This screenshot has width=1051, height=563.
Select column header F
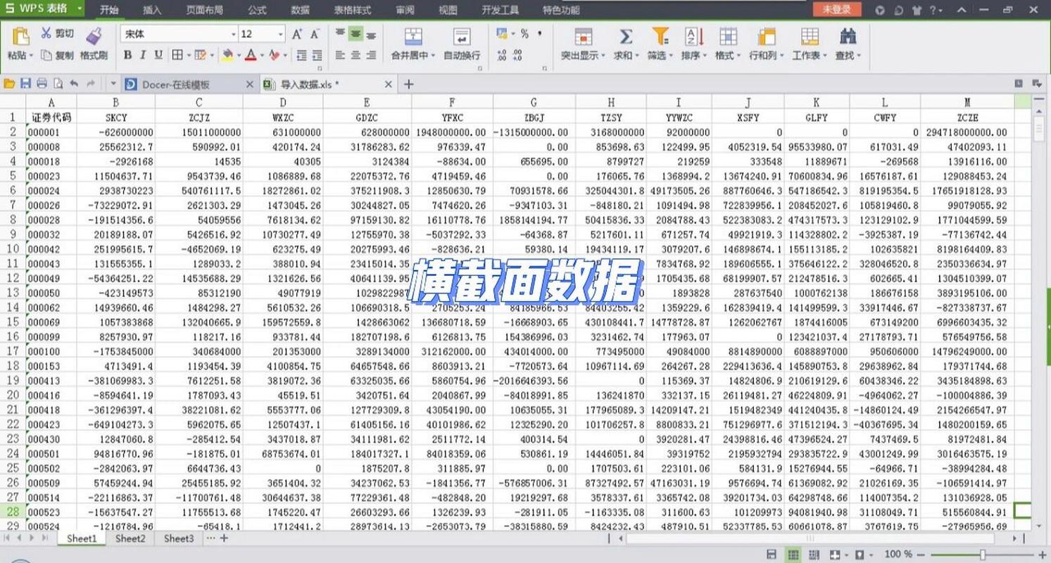pos(452,102)
